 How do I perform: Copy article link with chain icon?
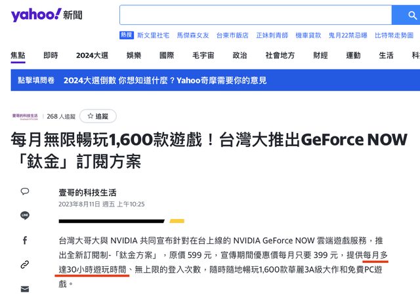(25, 264)
